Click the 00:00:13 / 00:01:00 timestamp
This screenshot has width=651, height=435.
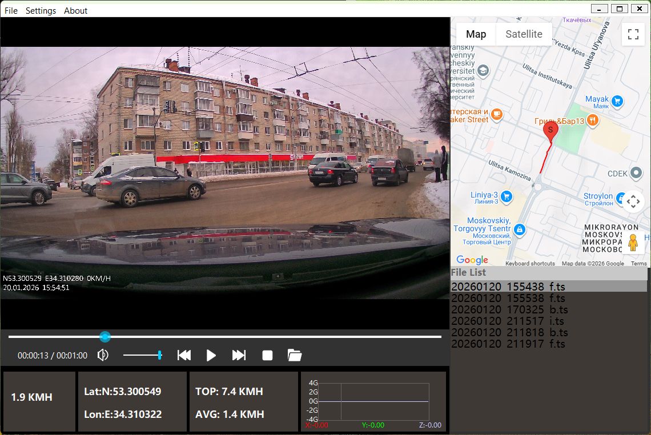[53, 356]
